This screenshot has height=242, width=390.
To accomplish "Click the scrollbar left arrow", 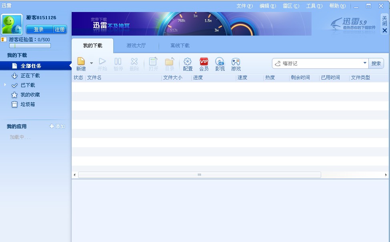I will (x=74, y=175).
